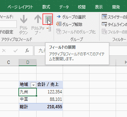Click the グループ解除 ungroup icon
Viewport: 127px width, 117px height.
pos(59,24)
